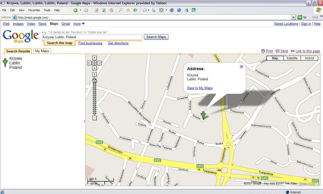This screenshot has width=323, height=194.
Task: Open the Gmail link
Action: [x=66, y=24]
